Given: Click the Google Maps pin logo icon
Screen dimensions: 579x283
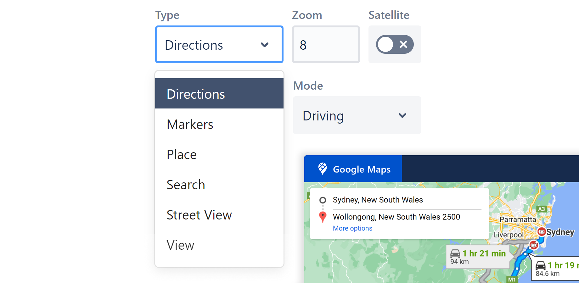Looking at the screenshot, I should point(323,169).
